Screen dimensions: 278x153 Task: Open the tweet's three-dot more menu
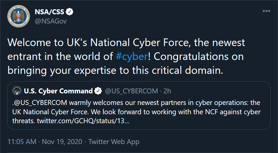pos(266,11)
